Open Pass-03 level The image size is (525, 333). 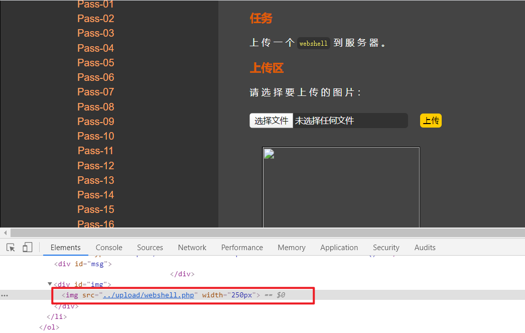pyautogui.click(x=96, y=33)
